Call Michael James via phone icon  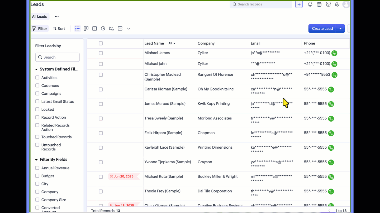334,53
